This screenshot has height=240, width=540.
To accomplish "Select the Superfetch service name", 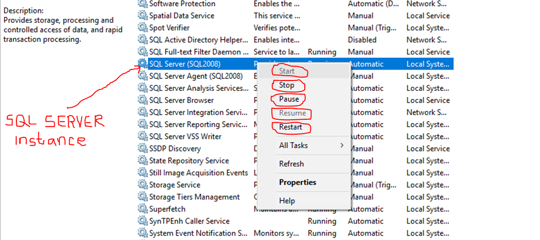I will coord(167,209).
